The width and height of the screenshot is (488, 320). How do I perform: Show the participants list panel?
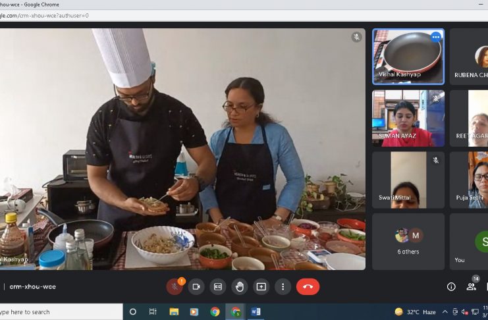(472, 287)
